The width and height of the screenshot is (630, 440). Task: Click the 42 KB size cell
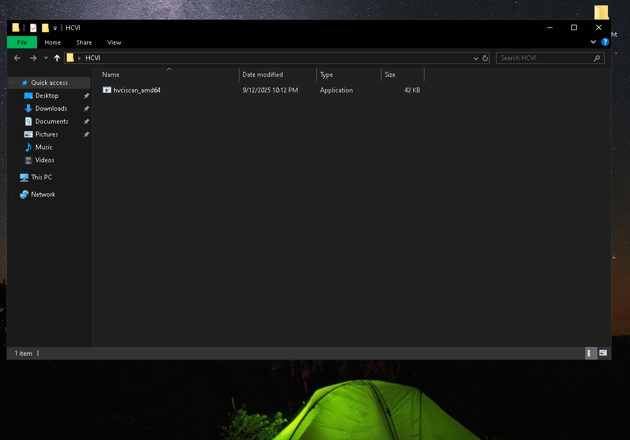click(412, 90)
